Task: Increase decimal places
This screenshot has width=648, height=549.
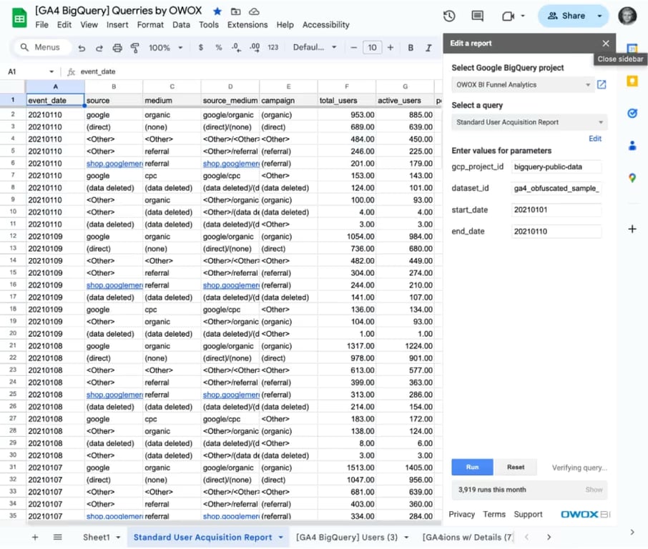Action: tap(255, 47)
